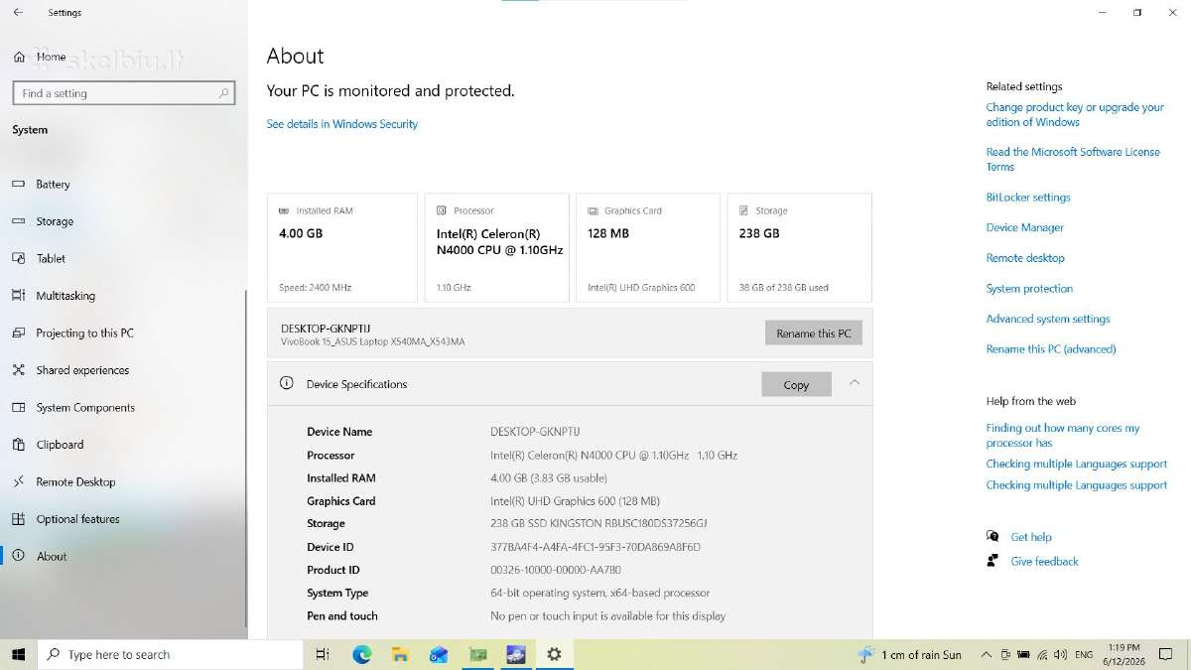1191x670 pixels.
Task: Show hidden system tray icons
Action: 986,654
